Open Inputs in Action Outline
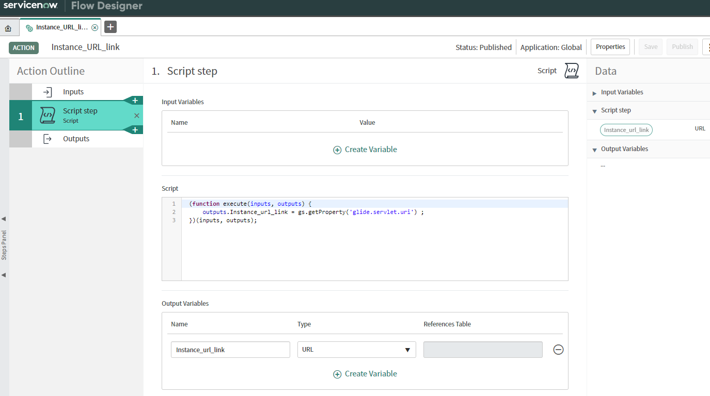The image size is (710, 396). point(73,92)
